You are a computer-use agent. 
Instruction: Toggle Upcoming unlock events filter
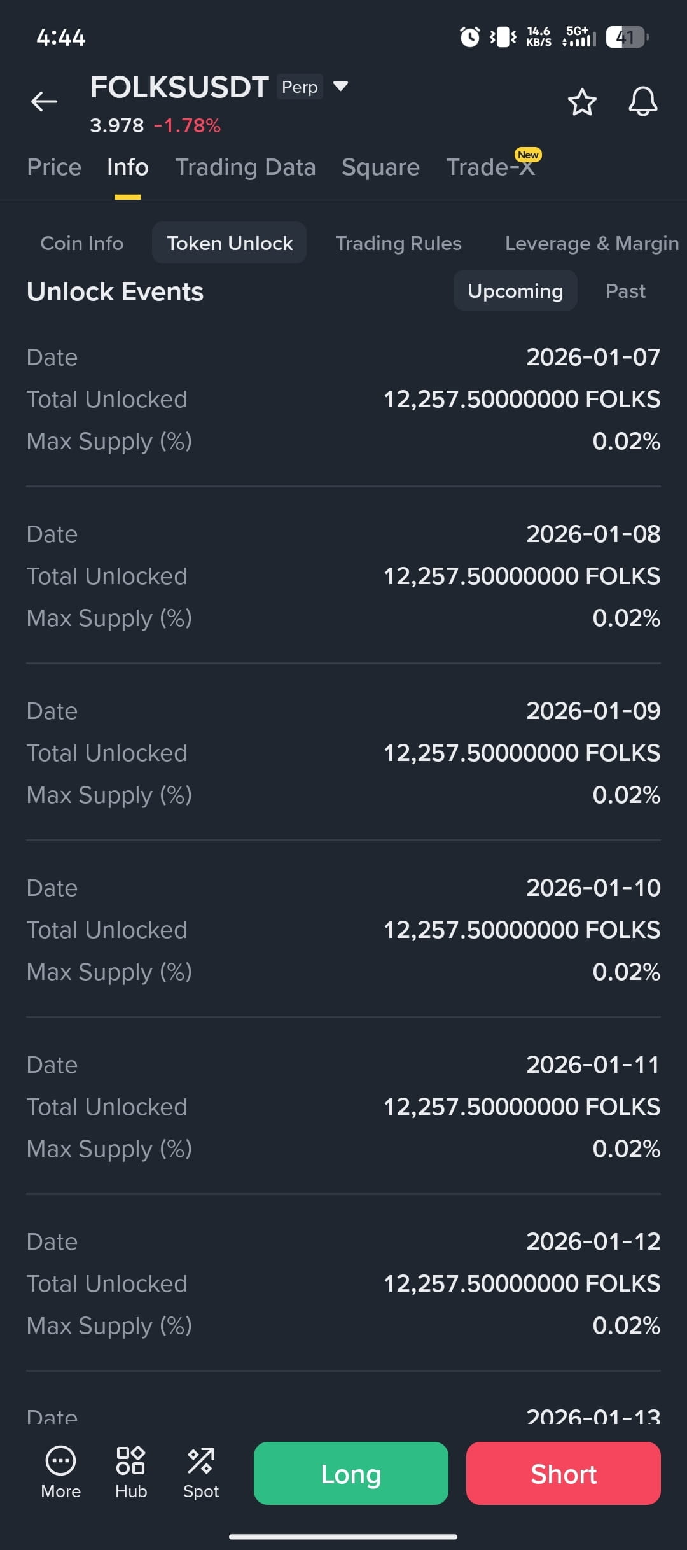point(515,291)
